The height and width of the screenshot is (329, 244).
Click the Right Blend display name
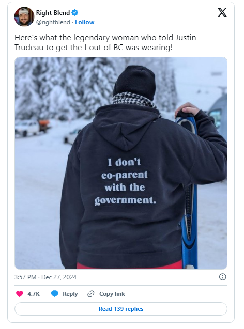pyautogui.click(x=53, y=13)
